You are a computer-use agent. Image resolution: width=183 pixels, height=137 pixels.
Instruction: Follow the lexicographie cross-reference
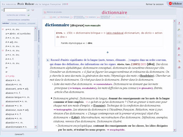(64, 110)
